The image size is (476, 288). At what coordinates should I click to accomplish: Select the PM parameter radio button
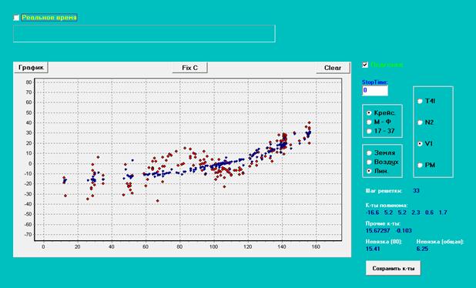(x=420, y=166)
